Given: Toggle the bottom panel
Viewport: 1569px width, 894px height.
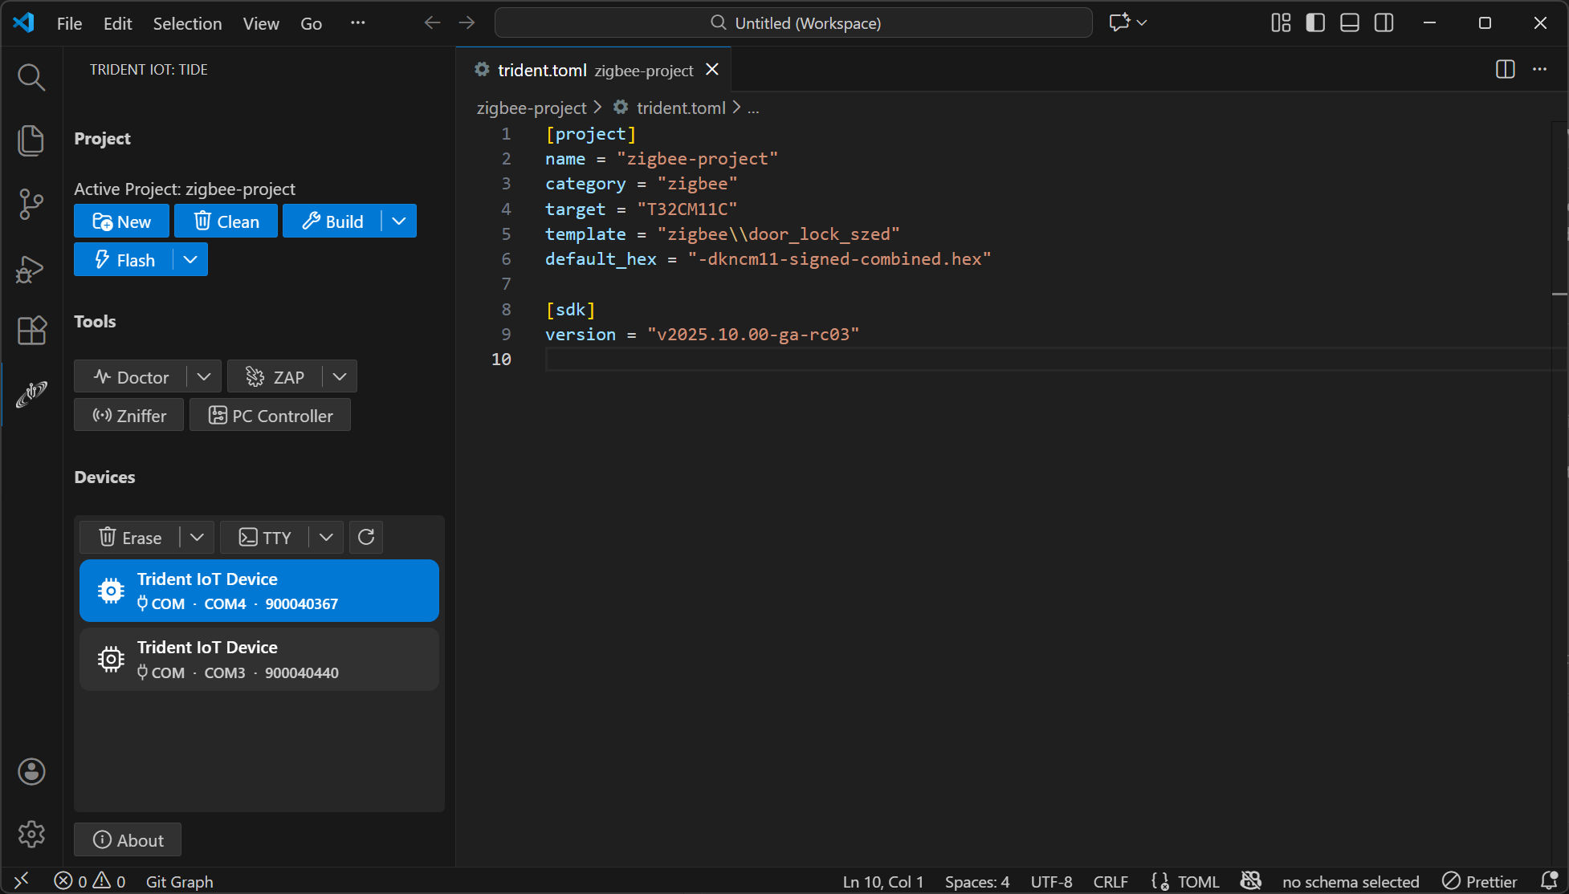Looking at the screenshot, I should [1350, 23].
